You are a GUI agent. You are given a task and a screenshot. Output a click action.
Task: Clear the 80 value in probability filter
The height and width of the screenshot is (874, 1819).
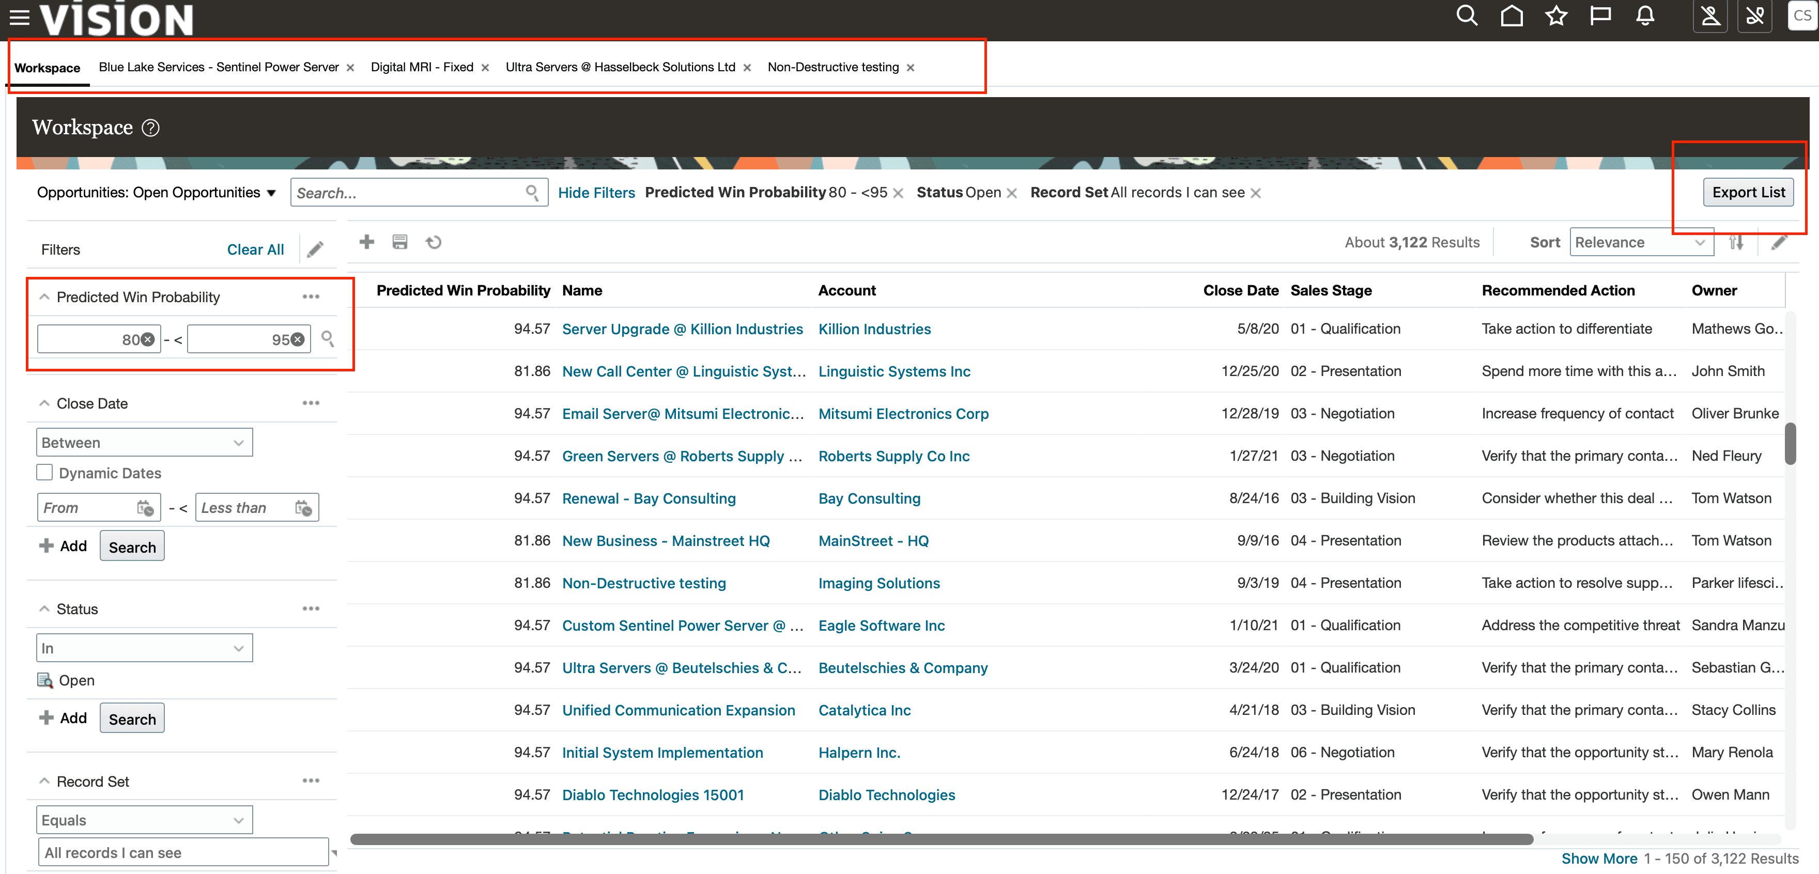tap(148, 339)
